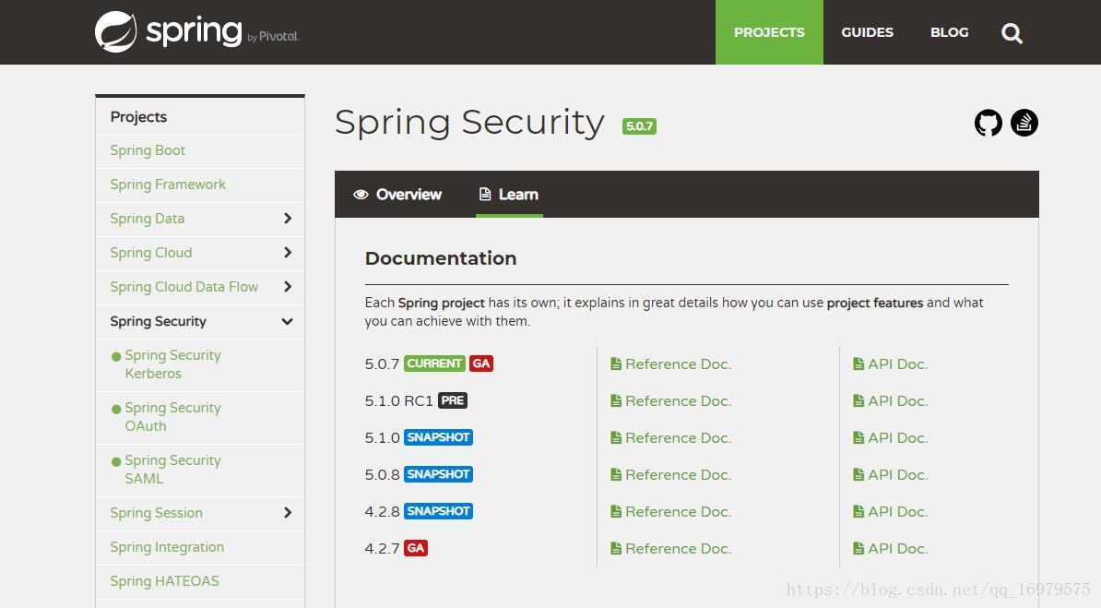
Task: Switch to the Overview tab
Action: [397, 195]
